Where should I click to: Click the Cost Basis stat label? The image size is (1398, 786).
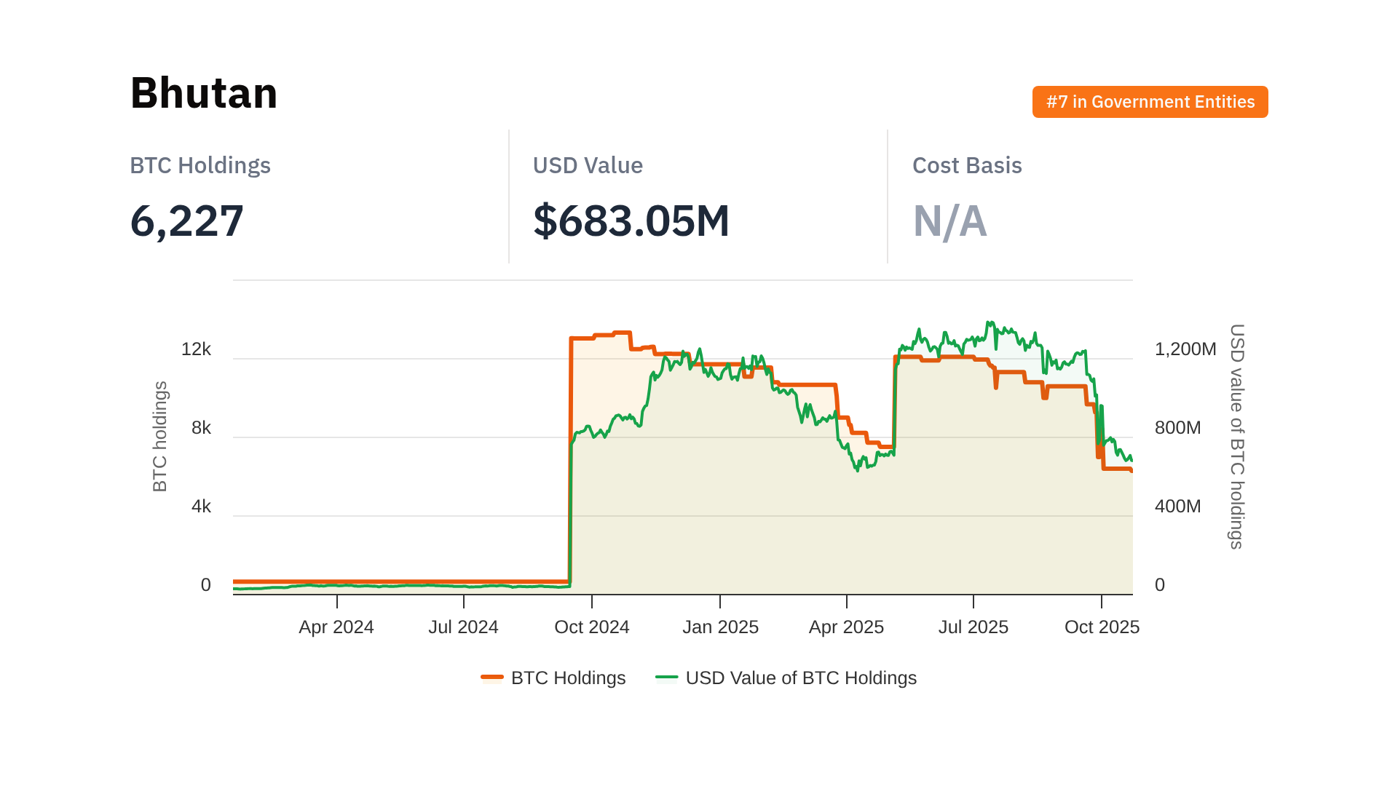[966, 165]
